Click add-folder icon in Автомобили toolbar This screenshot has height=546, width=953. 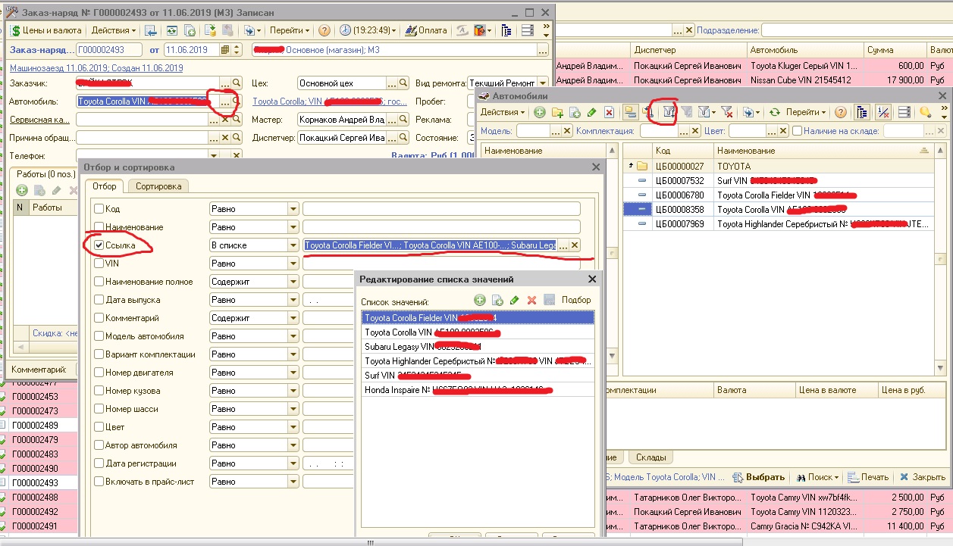click(x=557, y=112)
